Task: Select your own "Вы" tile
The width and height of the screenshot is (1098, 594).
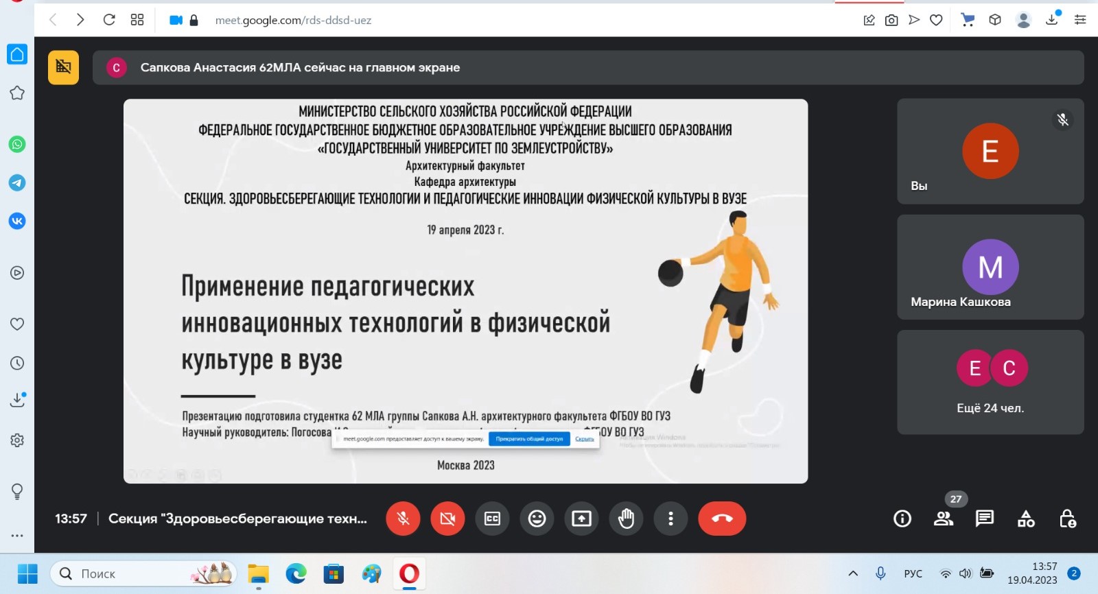Action: tap(990, 151)
